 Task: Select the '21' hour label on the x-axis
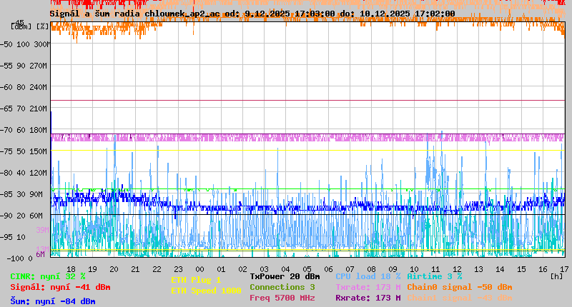click(135, 269)
